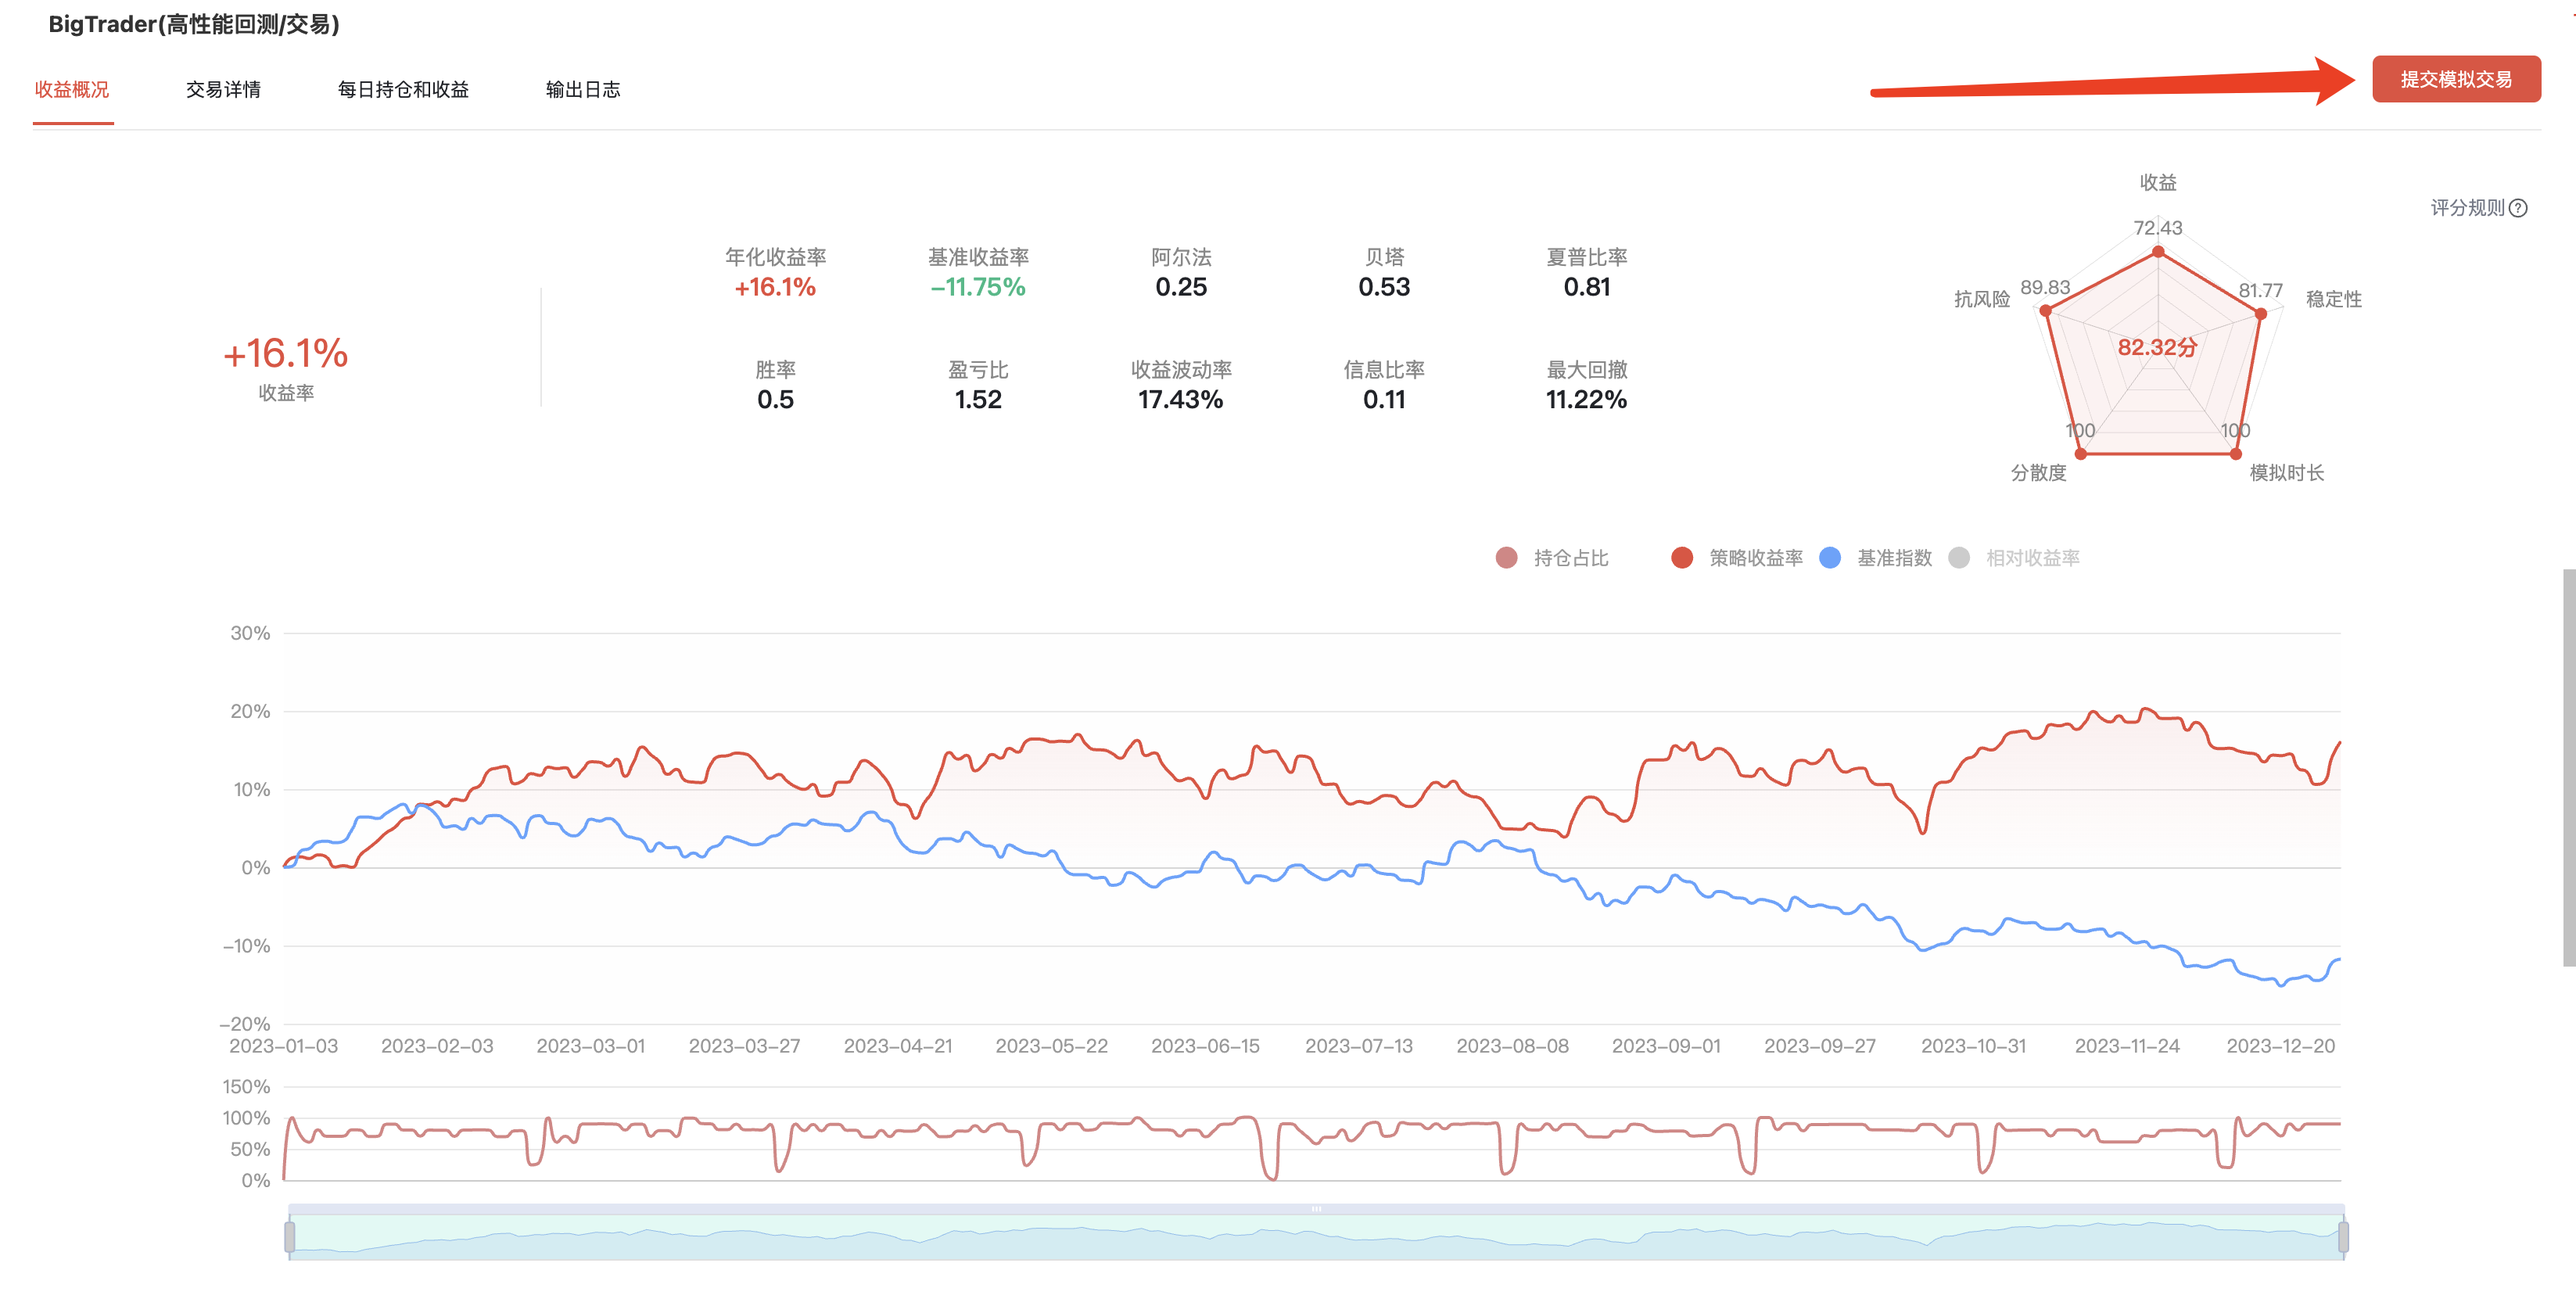Click the 评分规则 link text
The height and width of the screenshot is (1306, 2576).
[2467, 208]
